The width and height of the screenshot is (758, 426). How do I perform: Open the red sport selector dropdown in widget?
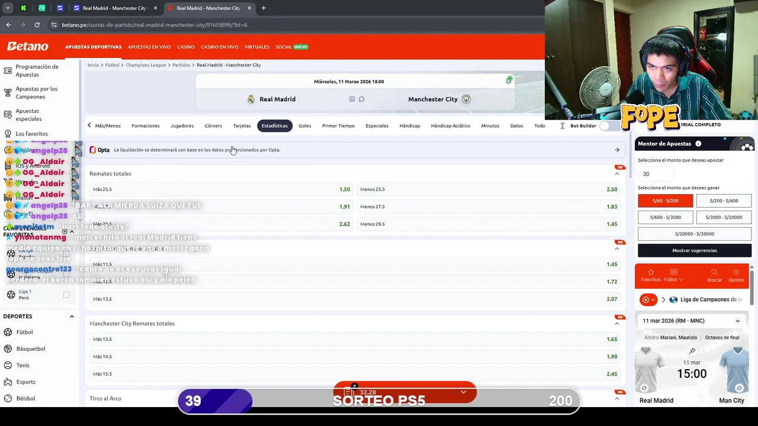pyautogui.click(x=648, y=299)
